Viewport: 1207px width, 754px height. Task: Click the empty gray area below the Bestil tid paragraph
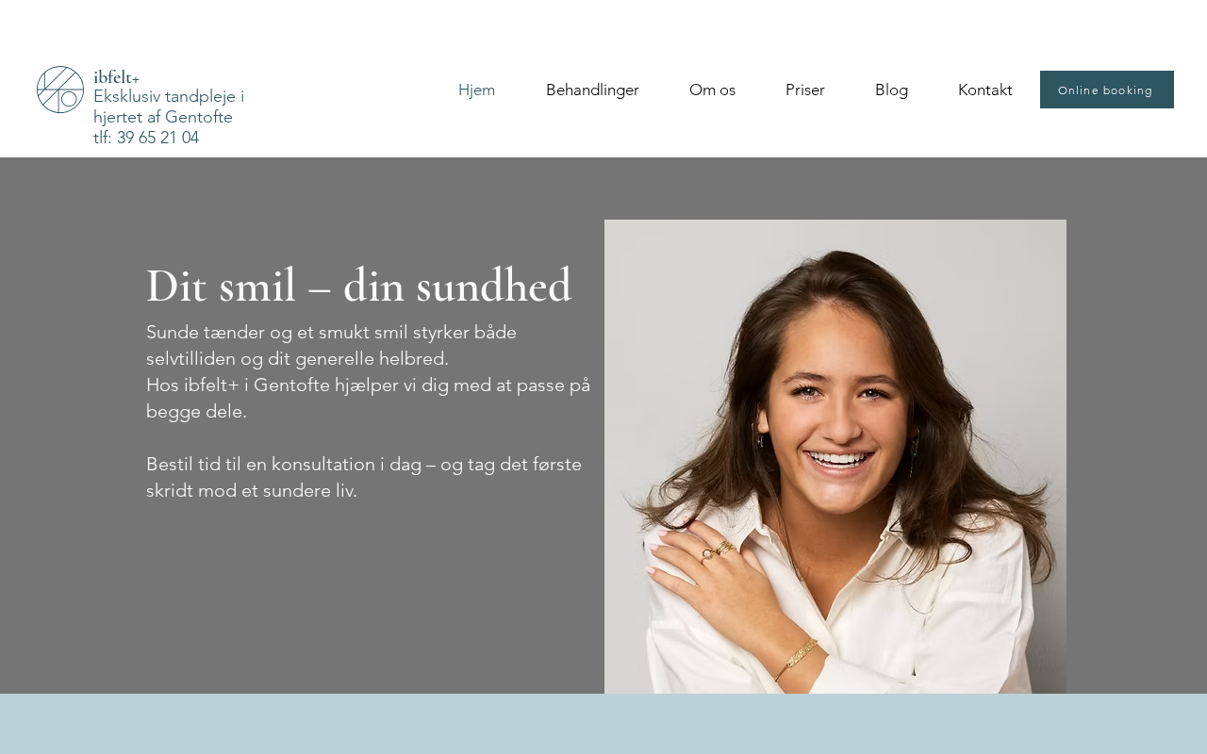click(368, 598)
